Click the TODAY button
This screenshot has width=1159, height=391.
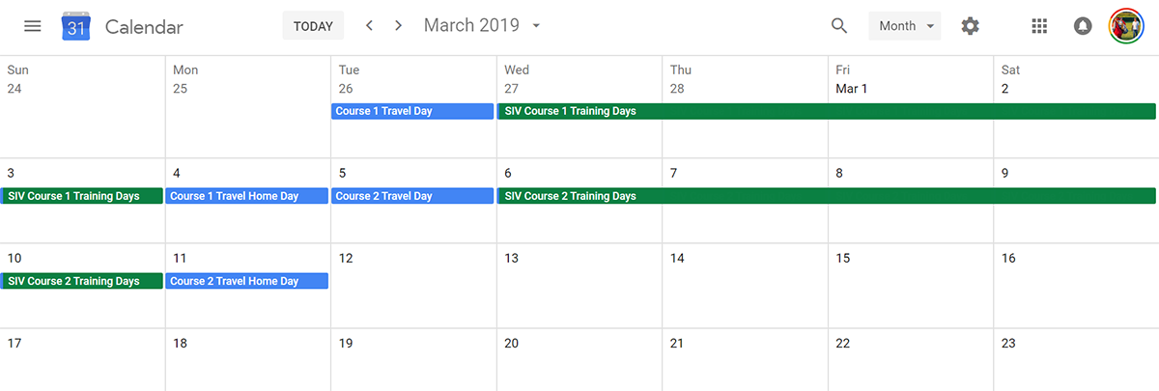[313, 26]
